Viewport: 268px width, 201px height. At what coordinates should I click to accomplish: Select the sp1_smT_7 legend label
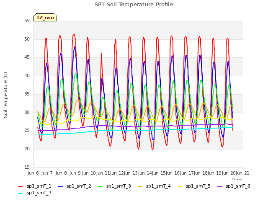(39, 193)
